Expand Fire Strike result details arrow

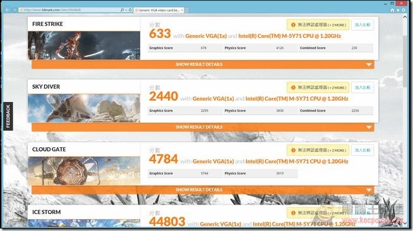369,65
